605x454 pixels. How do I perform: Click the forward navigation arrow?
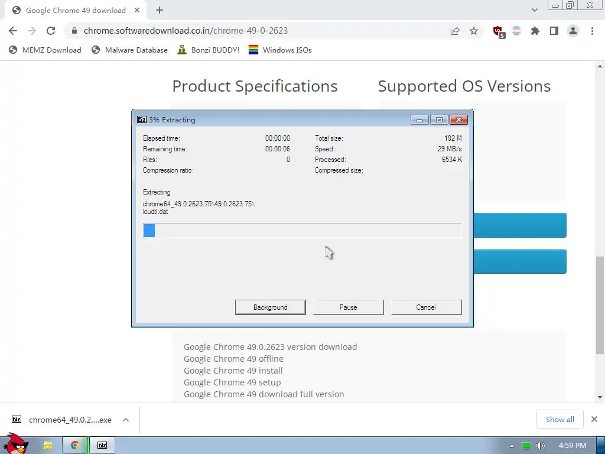click(x=32, y=31)
